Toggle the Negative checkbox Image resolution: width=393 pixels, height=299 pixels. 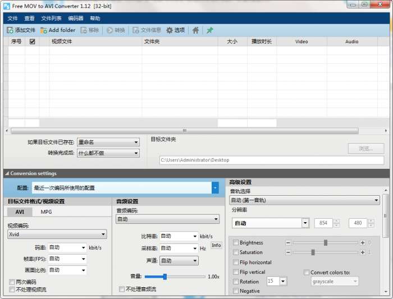click(236, 291)
